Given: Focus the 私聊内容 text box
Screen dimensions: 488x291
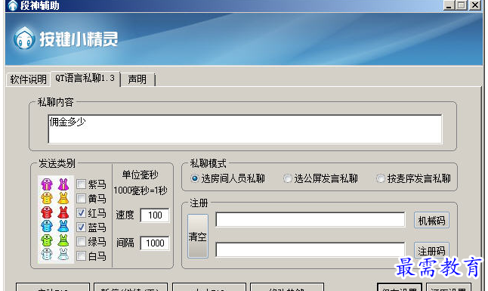Looking at the screenshot, I should (245, 129).
